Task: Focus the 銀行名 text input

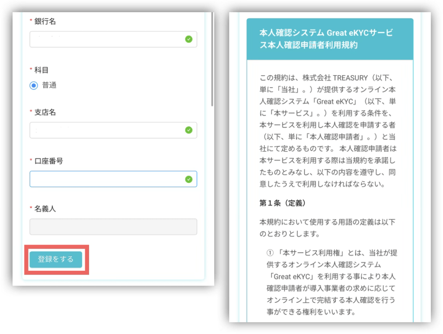Action: pos(106,39)
